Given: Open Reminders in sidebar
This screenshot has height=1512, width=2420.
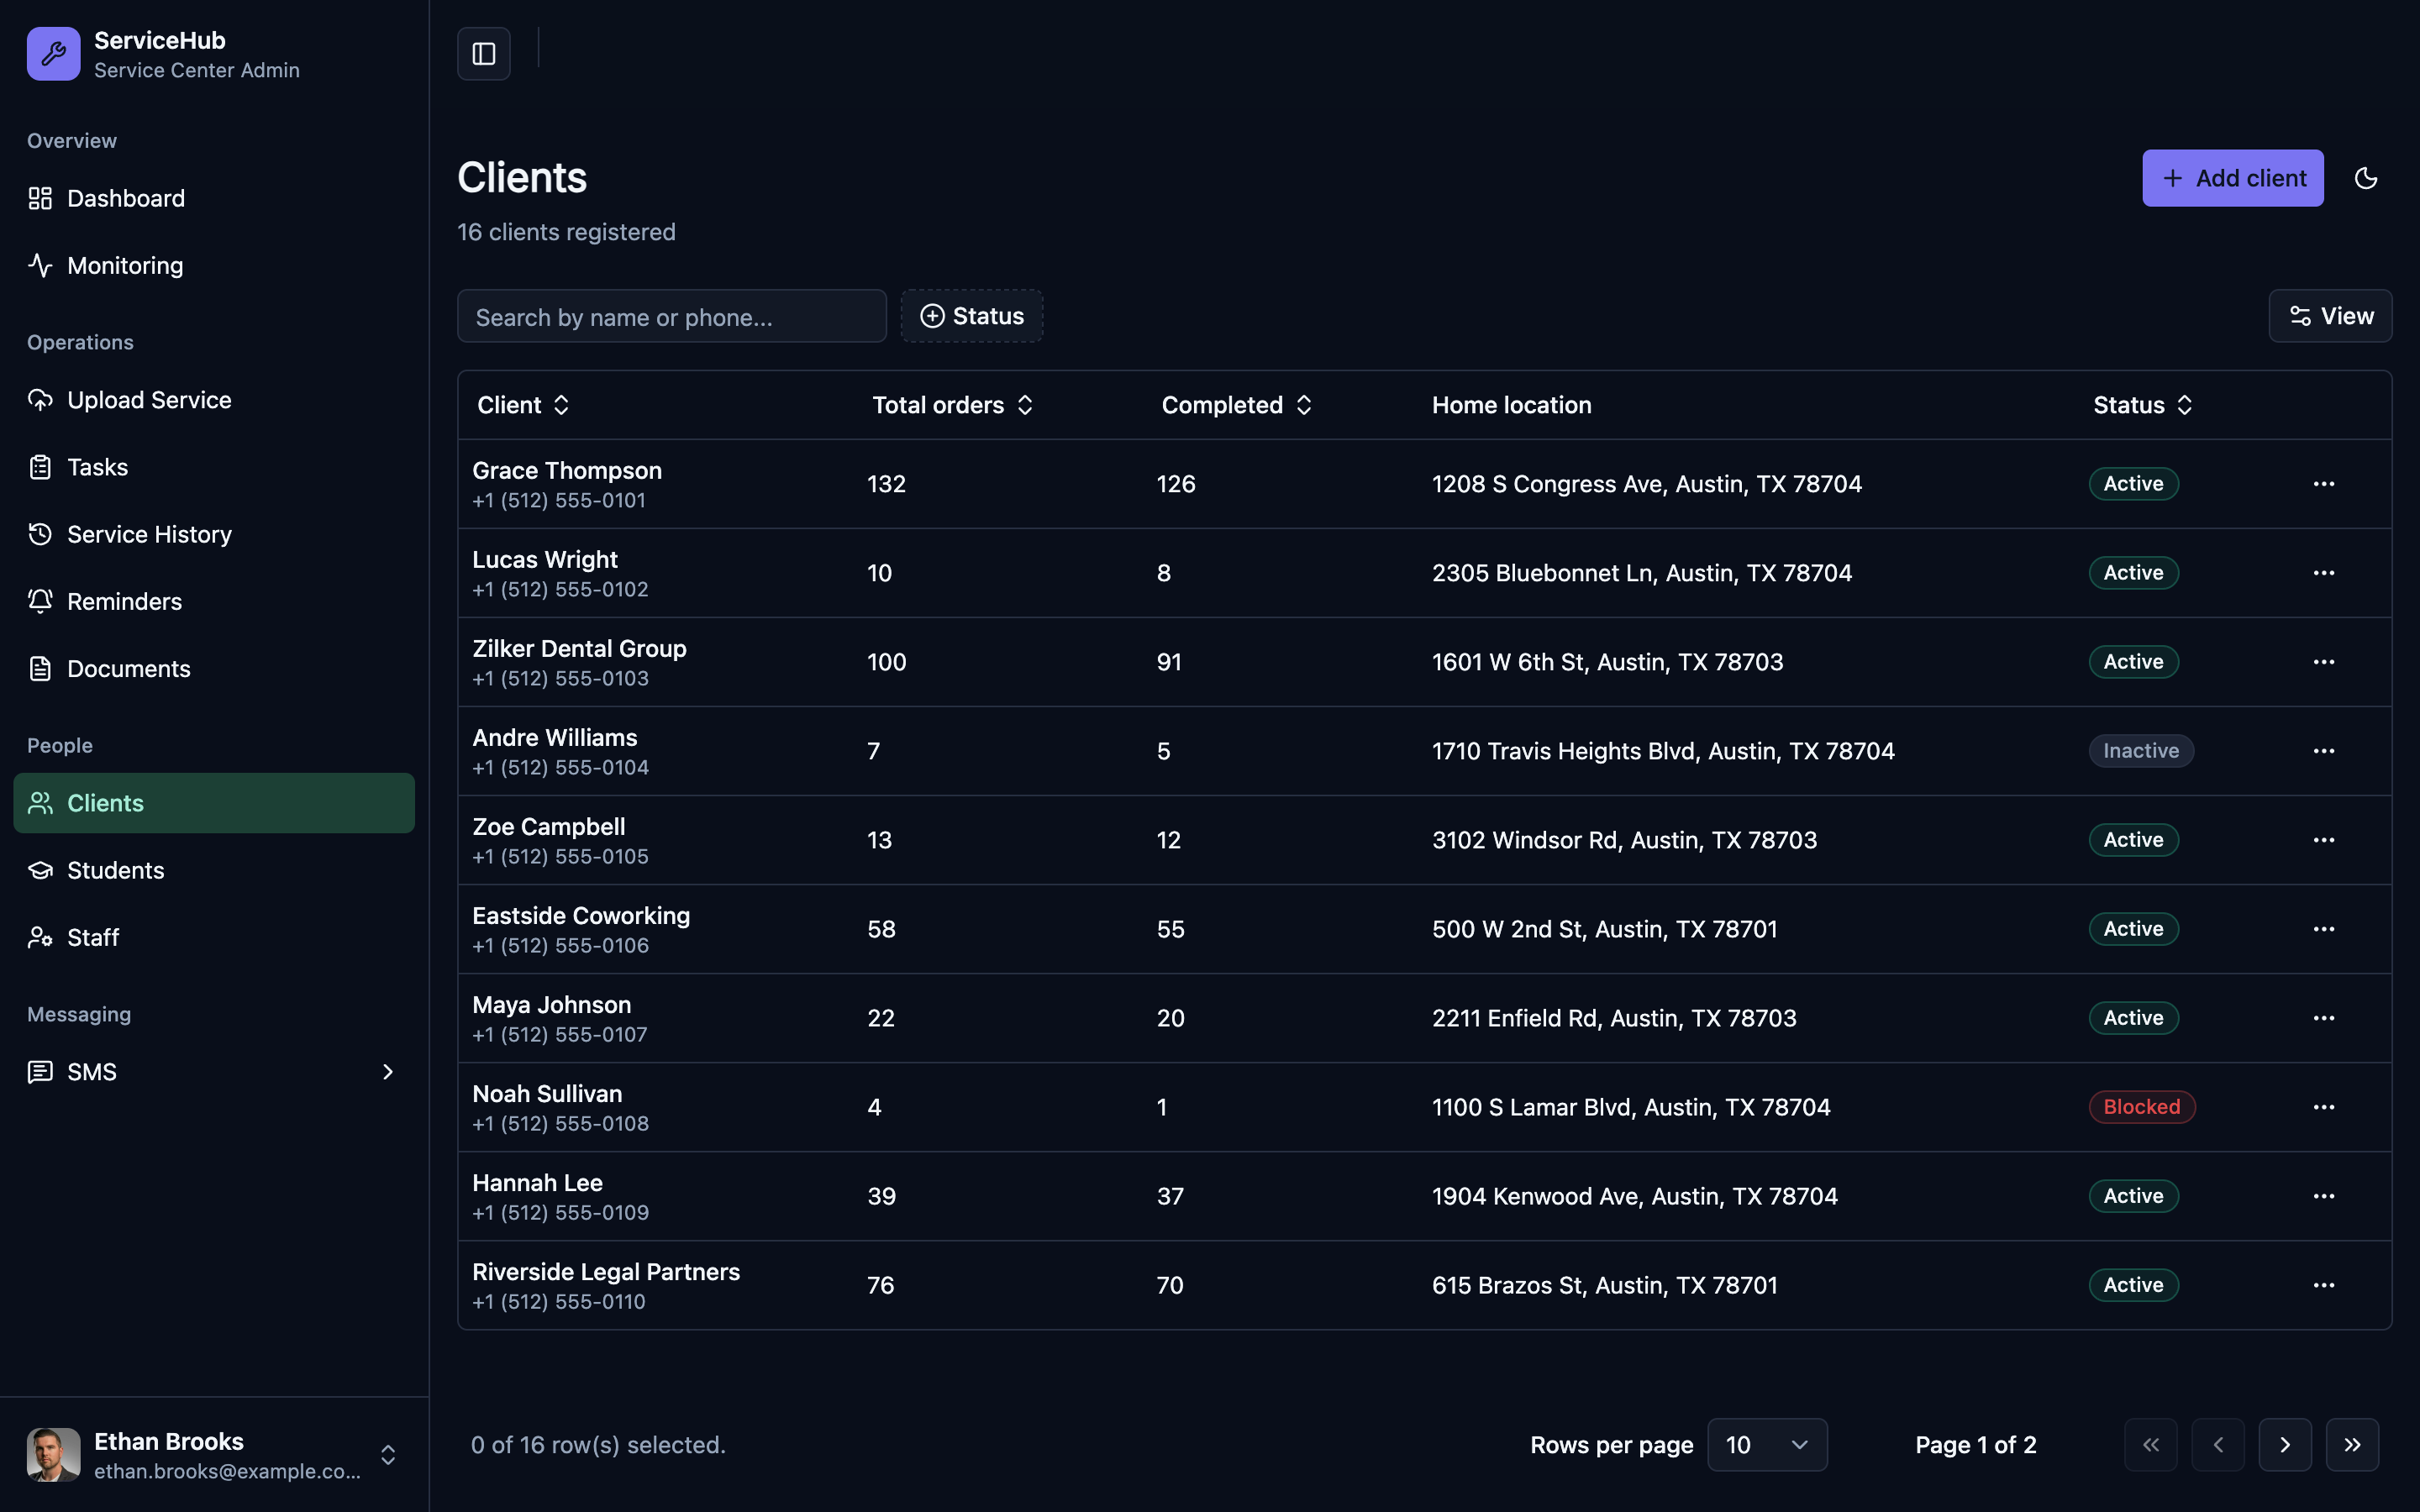Looking at the screenshot, I should [214, 601].
